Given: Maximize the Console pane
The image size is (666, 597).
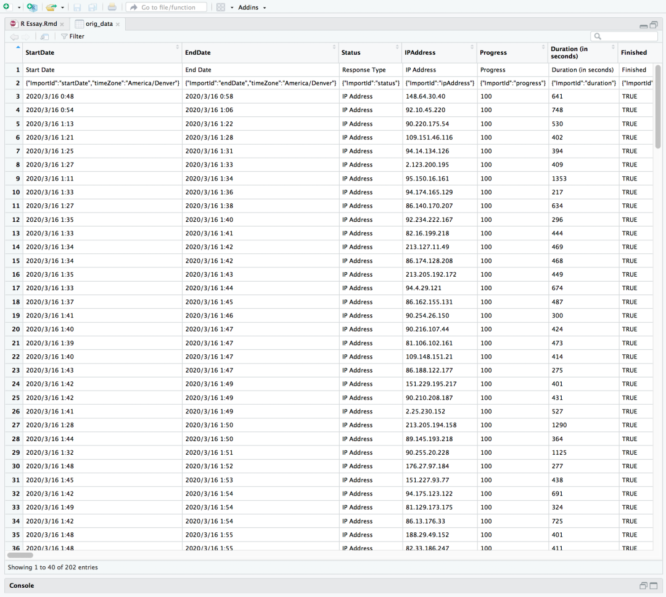Looking at the screenshot, I should (x=654, y=585).
